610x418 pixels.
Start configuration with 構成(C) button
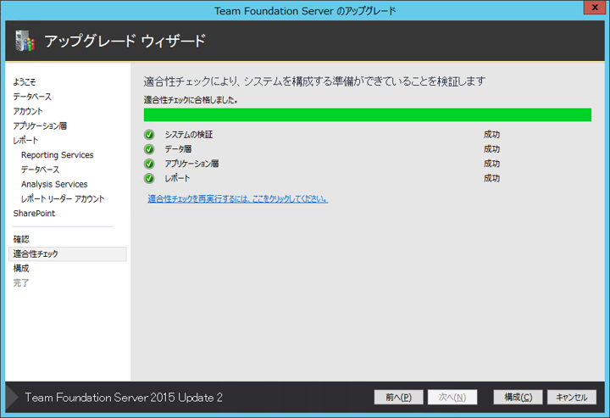518,397
